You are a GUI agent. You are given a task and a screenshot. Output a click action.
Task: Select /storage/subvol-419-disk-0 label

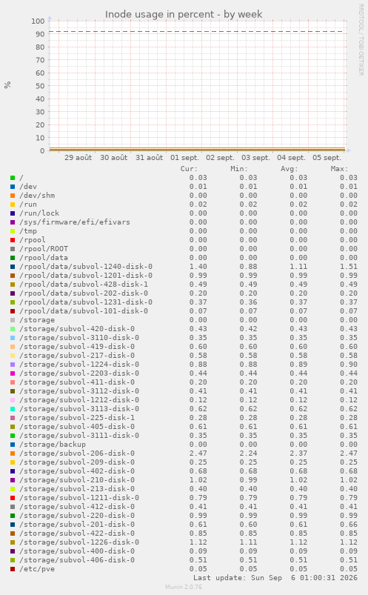click(77, 347)
